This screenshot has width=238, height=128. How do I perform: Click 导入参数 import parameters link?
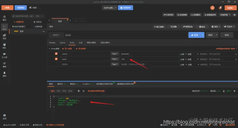67,49
